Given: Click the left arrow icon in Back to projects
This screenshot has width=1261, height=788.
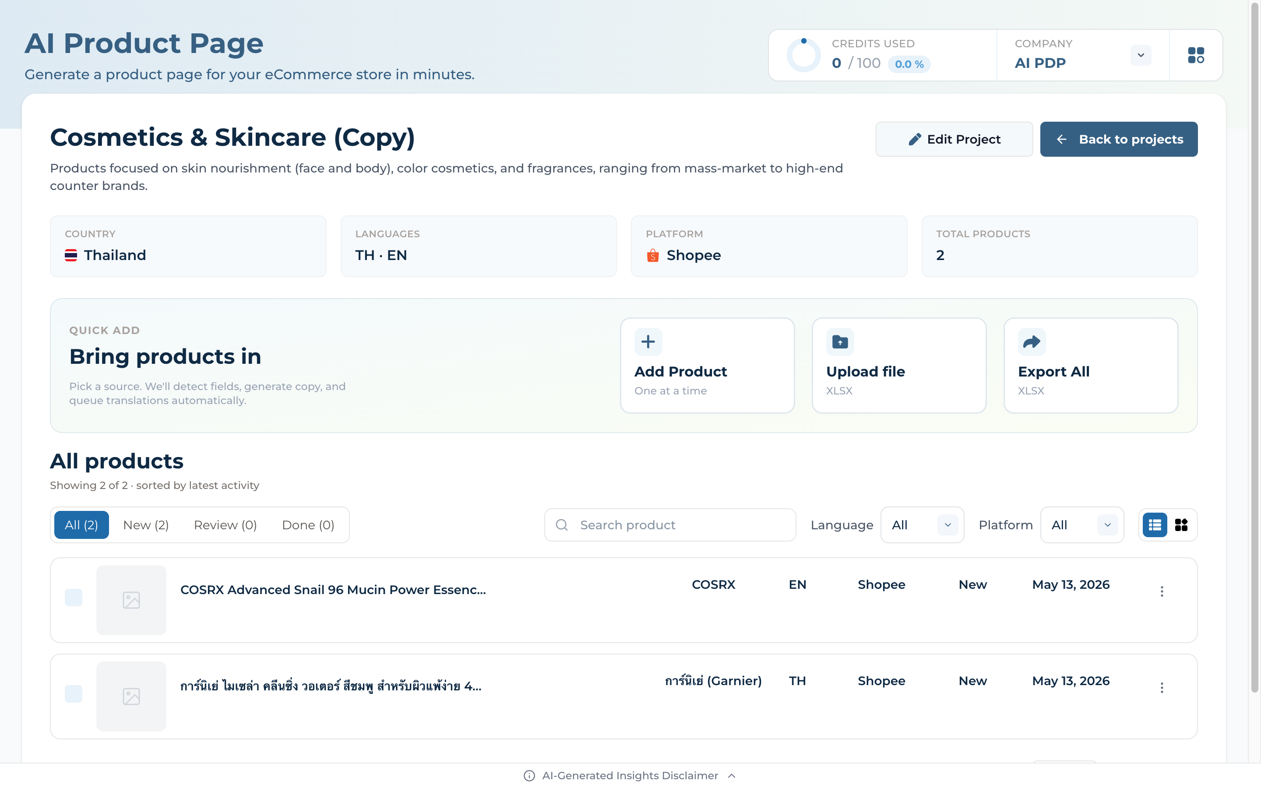Looking at the screenshot, I should tap(1061, 139).
